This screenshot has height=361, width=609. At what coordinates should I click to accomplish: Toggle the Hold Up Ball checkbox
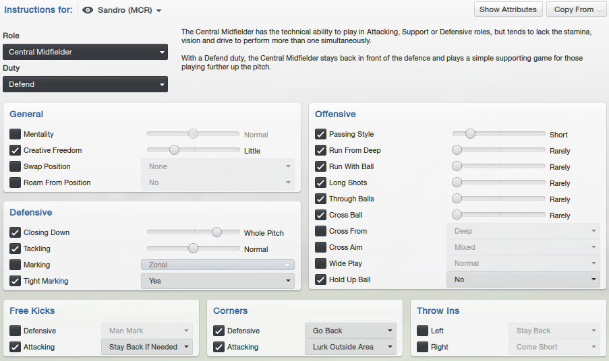click(x=320, y=280)
